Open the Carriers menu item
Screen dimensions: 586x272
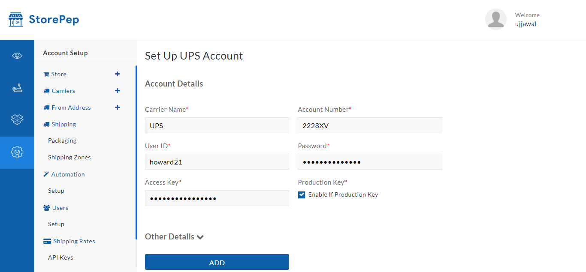pyautogui.click(x=63, y=91)
